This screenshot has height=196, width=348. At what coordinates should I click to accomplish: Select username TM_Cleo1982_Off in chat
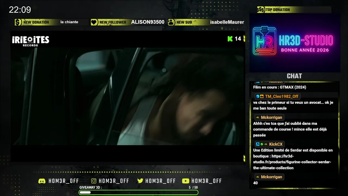282,96
